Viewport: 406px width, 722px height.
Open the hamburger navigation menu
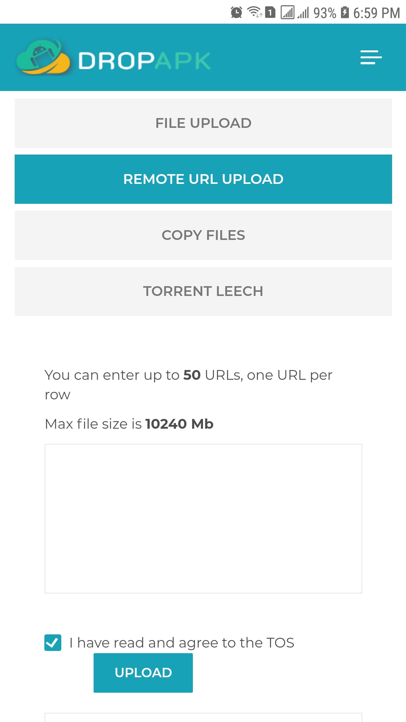[x=371, y=58]
